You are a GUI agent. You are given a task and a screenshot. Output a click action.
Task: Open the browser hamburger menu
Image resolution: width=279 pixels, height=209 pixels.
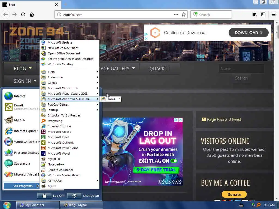[274, 15]
